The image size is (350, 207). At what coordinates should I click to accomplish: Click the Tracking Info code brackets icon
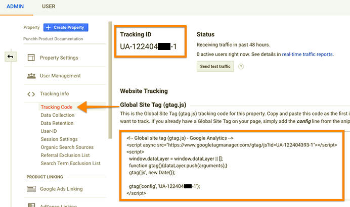pyautogui.click(x=31, y=94)
